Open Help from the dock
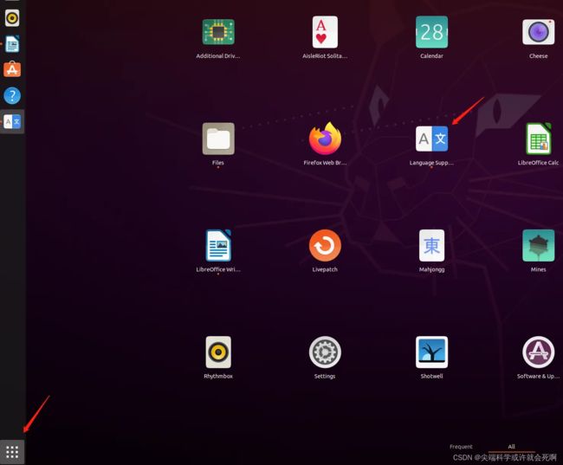563x465 pixels. click(x=12, y=96)
